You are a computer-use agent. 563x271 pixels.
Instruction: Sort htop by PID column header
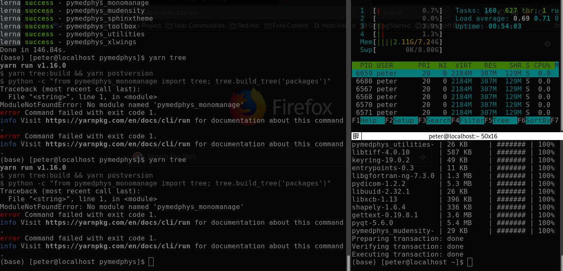(x=366, y=65)
